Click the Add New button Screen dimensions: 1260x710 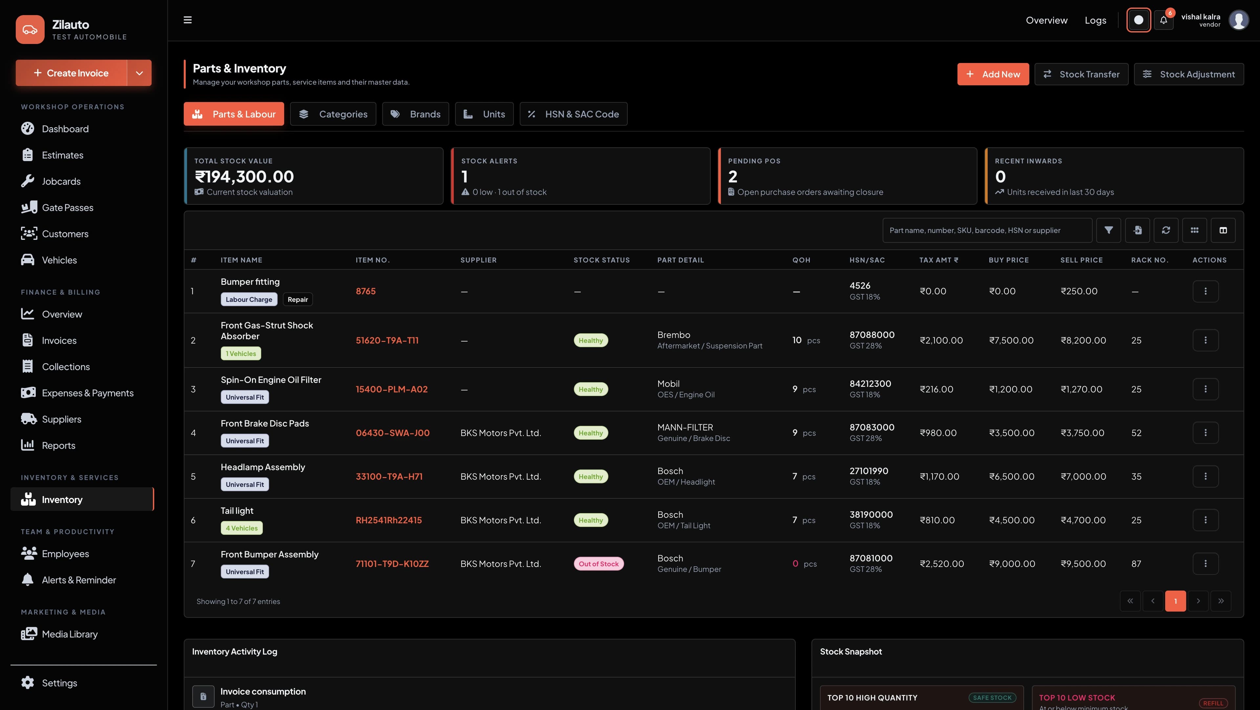tap(993, 74)
